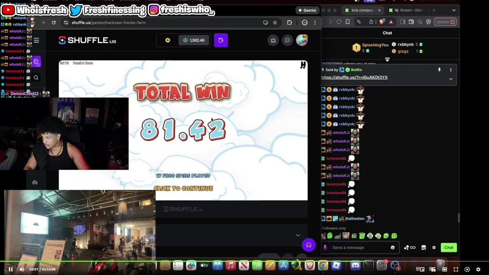This screenshot has height=275, width=489.
Task: Open the browser extensions puzzle icon
Action: (x=289, y=23)
